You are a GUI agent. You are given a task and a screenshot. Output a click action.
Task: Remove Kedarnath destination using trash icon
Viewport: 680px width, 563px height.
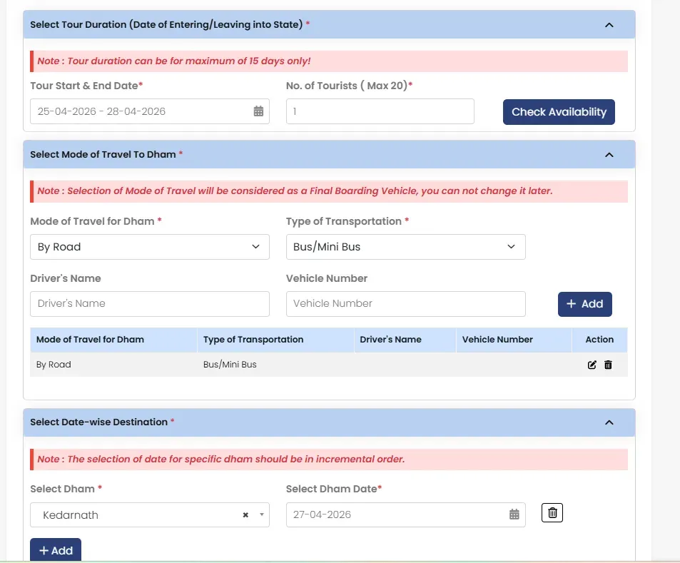[x=552, y=513]
